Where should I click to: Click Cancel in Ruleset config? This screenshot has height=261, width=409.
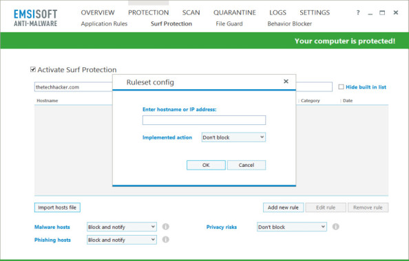(247, 165)
